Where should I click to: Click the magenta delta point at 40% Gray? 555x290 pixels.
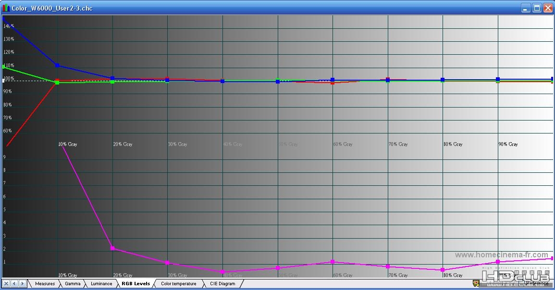pos(222,272)
